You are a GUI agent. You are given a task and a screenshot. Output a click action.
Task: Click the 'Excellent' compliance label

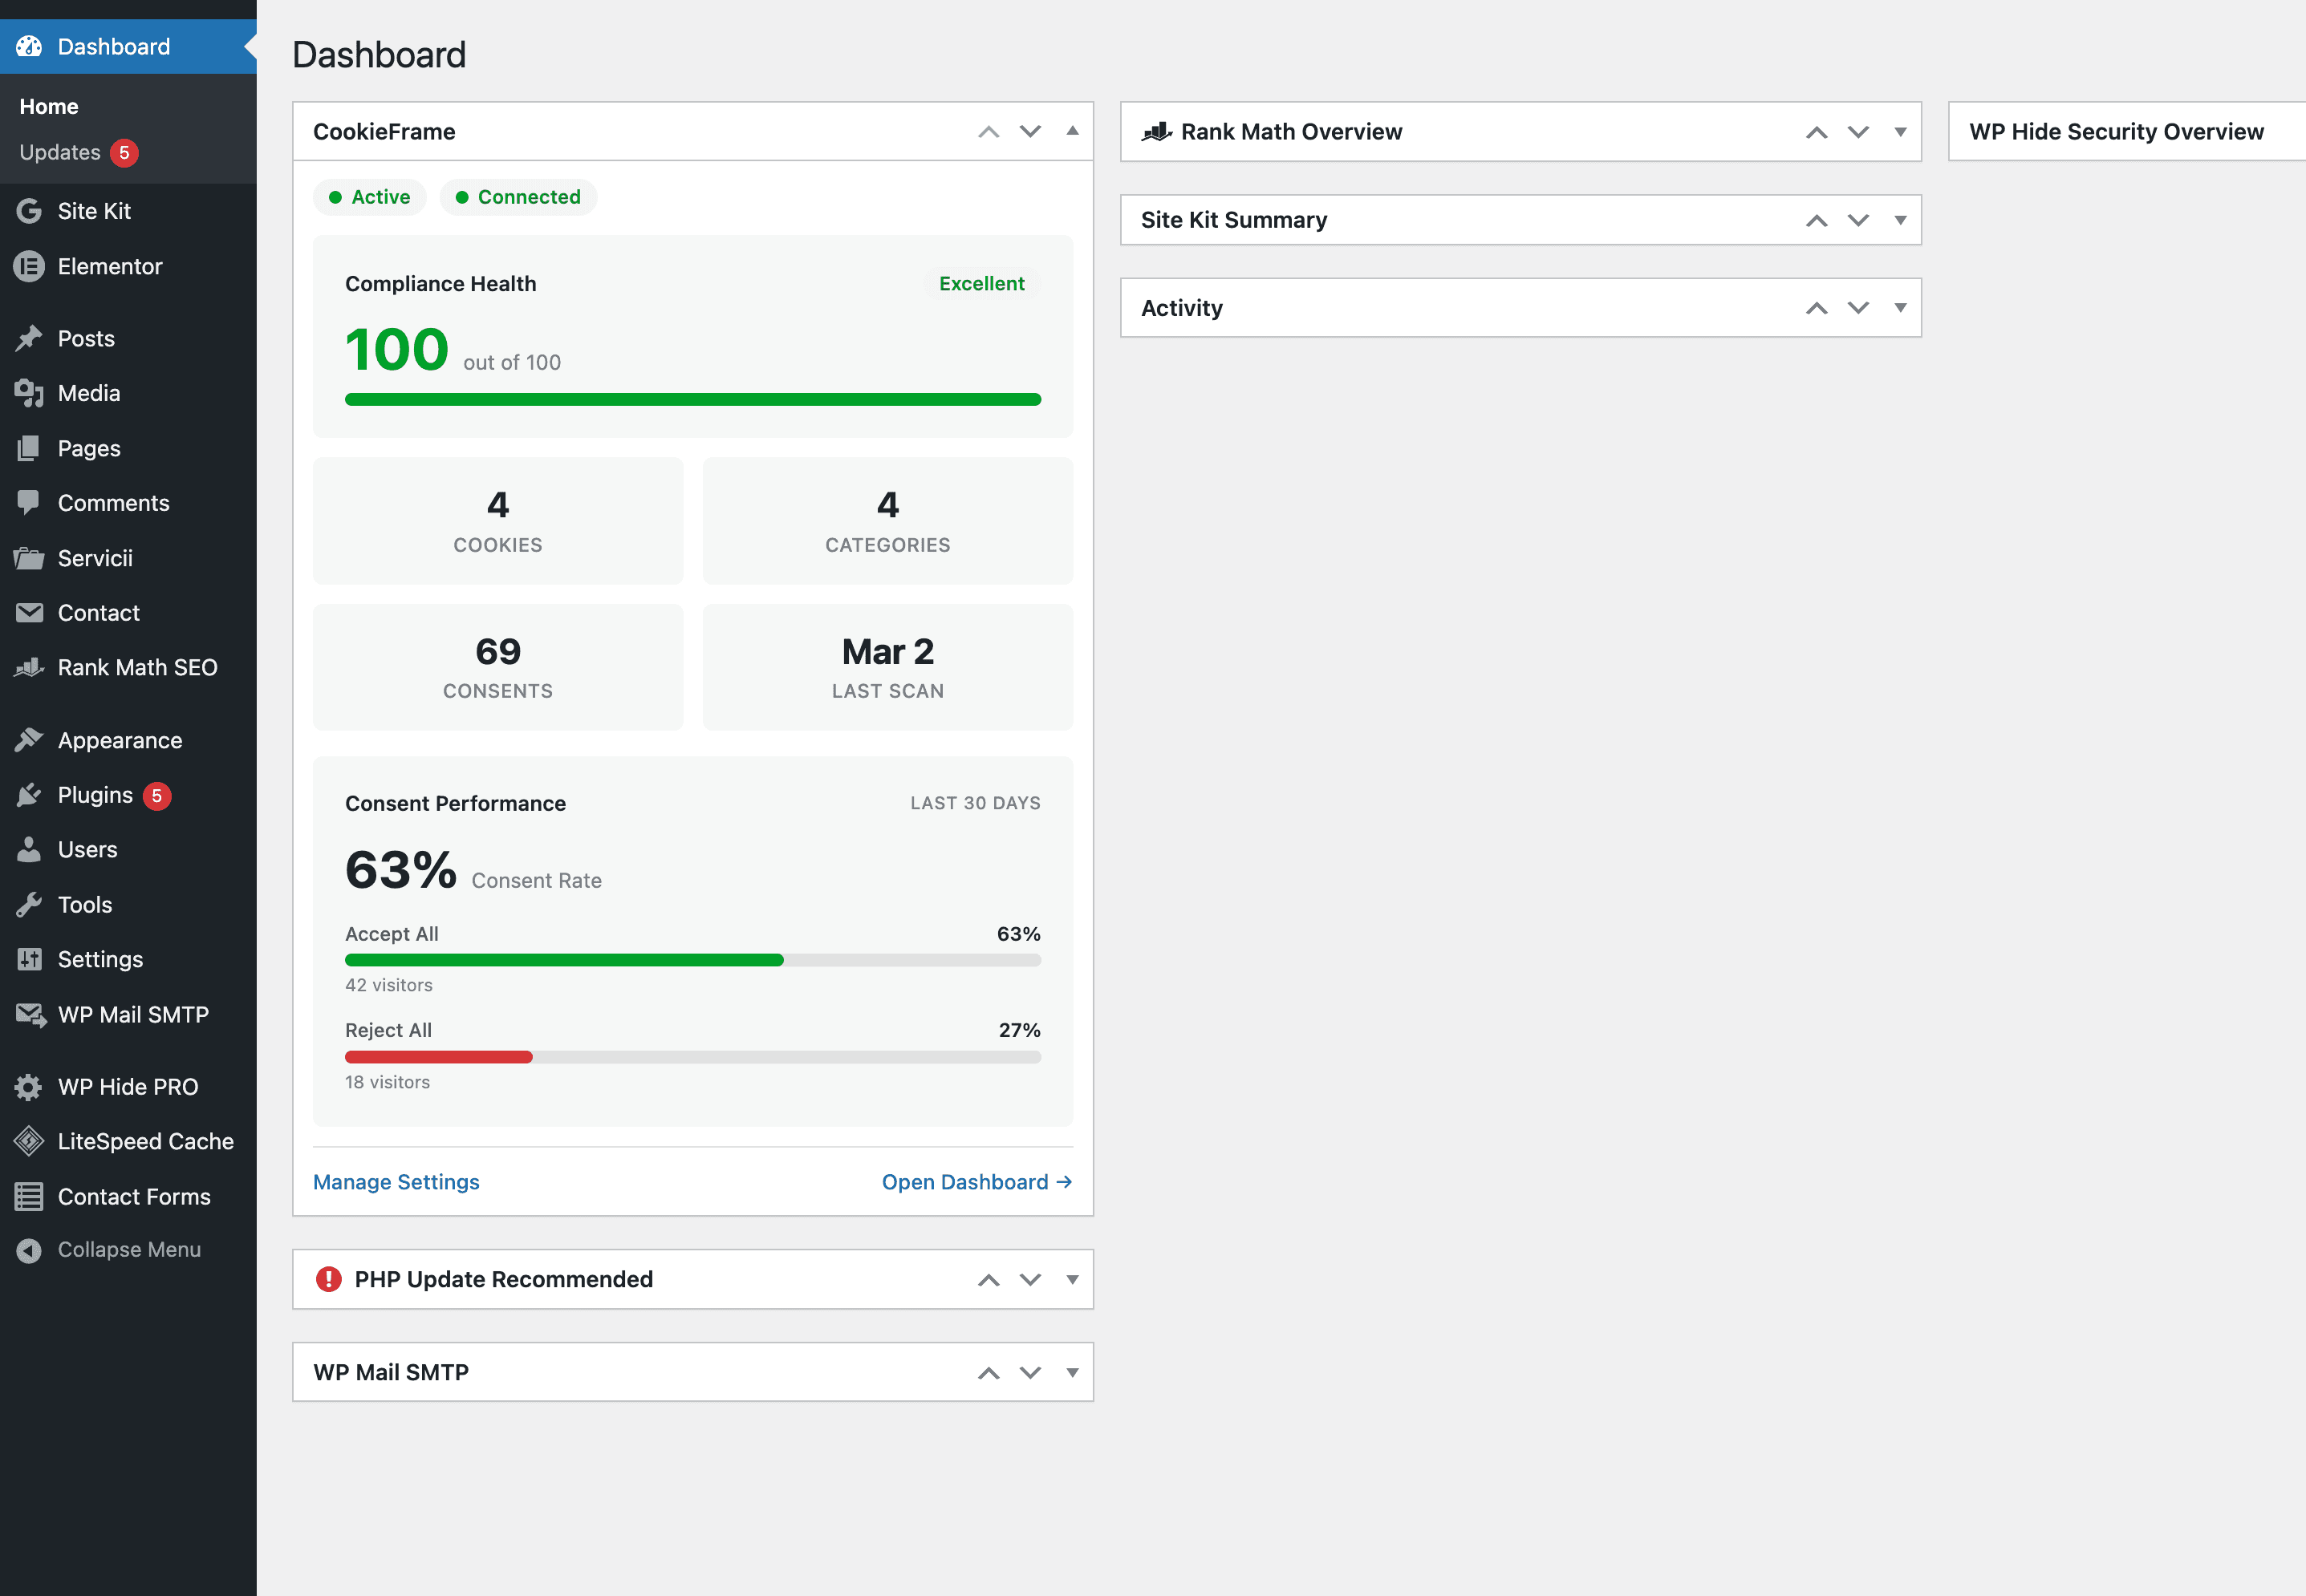coord(981,284)
